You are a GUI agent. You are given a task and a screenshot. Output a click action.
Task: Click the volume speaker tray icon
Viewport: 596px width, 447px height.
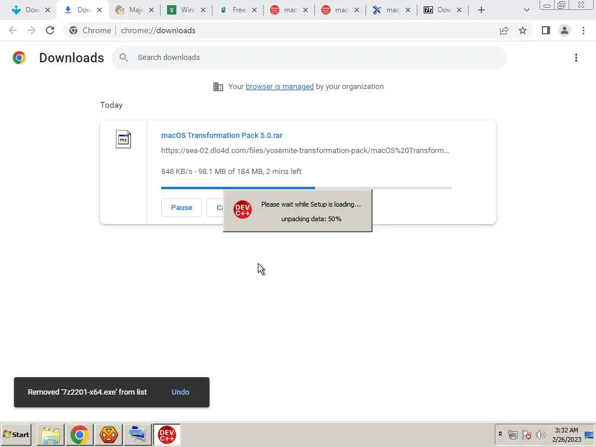pyautogui.click(x=540, y=434)
